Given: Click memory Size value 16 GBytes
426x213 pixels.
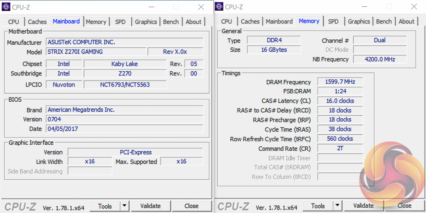Looking at the screenshot, I should point(274,50).
